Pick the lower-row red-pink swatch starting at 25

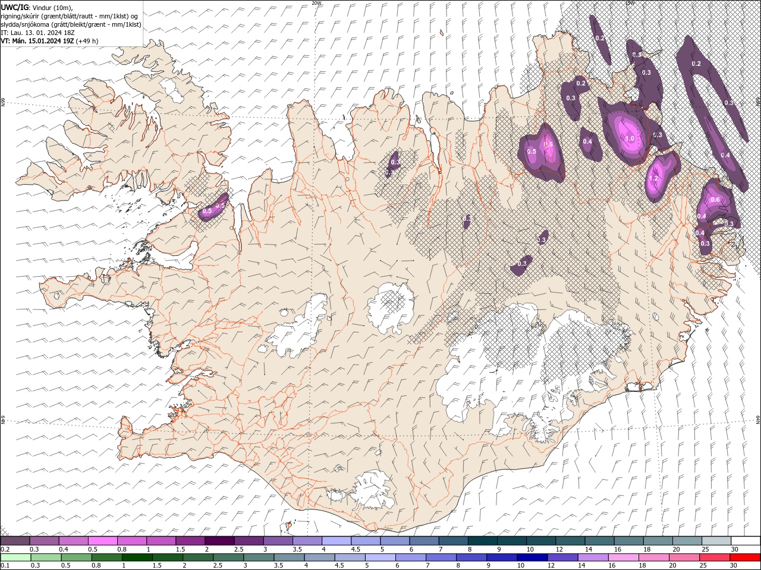[x=713, y=558]
